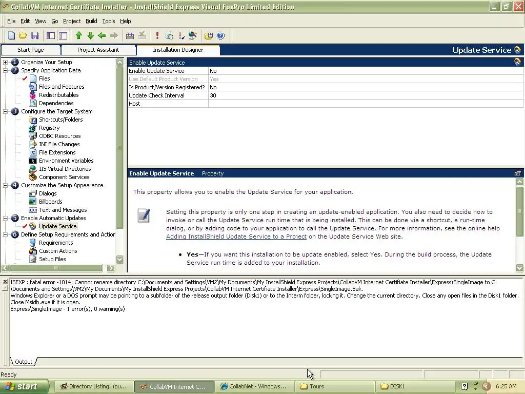Click the system tray arrow icon
The image size is (525, 394).
pyautogui.click(x=487, y=386)
